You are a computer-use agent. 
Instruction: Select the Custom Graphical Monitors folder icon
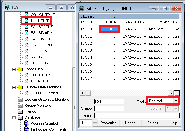[x=20, y=99]
